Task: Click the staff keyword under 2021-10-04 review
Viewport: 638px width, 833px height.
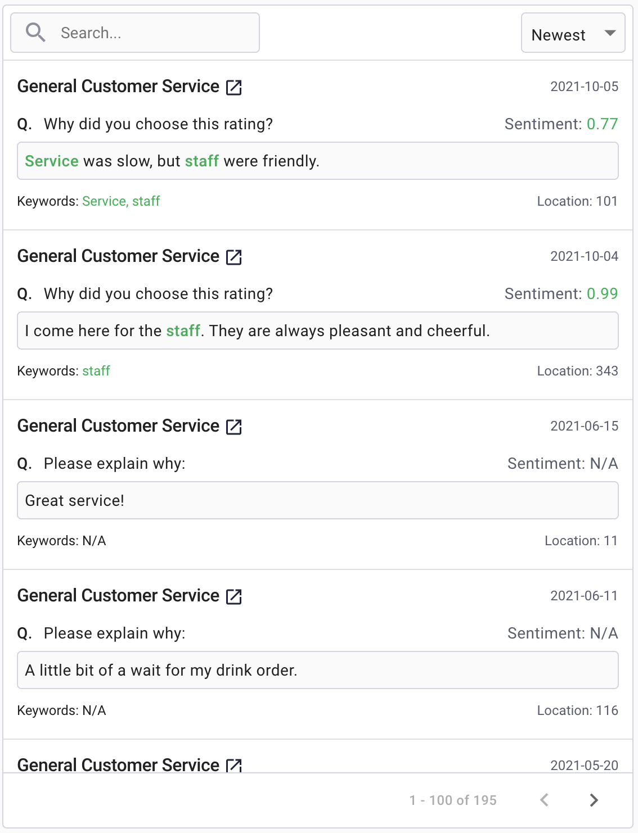Action: click(x=96, y=371)
